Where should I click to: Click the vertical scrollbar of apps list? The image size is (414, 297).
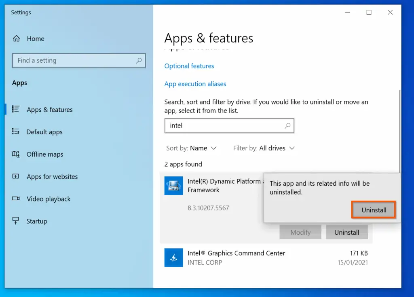(399, 129)
